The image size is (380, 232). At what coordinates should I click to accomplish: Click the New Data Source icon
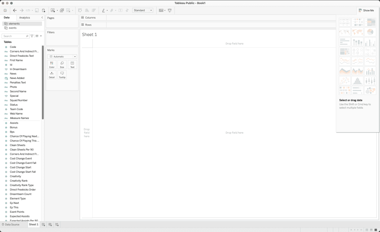click(44, 10)
